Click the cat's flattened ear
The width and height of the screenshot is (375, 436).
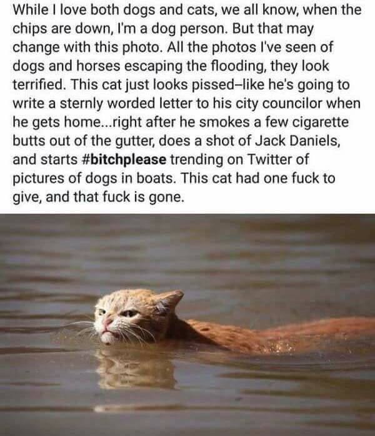tap(170, 301)
